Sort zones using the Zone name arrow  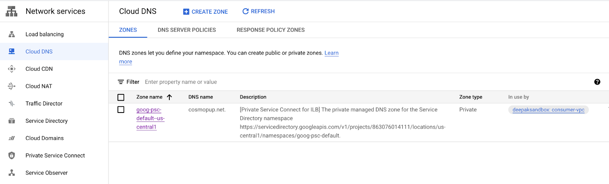tap(169, 97)
